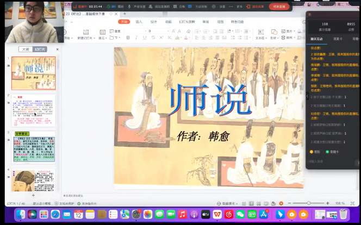Click exit sharing (退出共享) button

256,7
